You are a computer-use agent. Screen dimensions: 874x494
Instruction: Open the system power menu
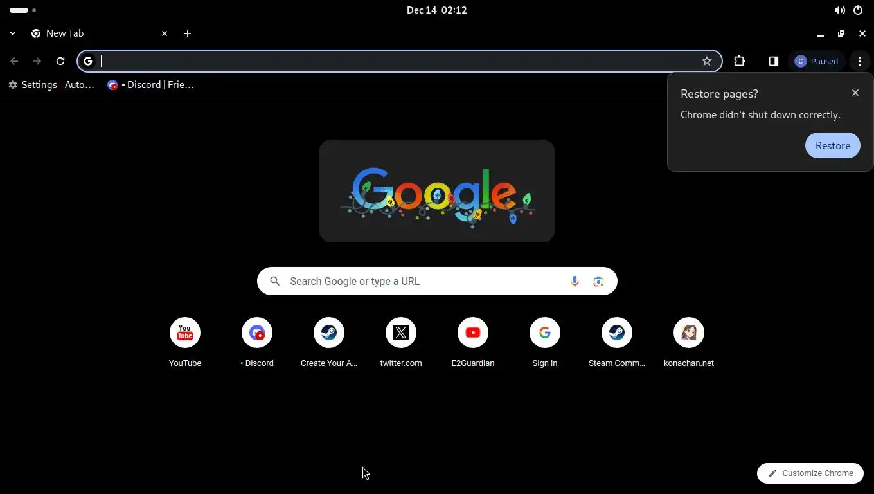[x=858, y=10]
